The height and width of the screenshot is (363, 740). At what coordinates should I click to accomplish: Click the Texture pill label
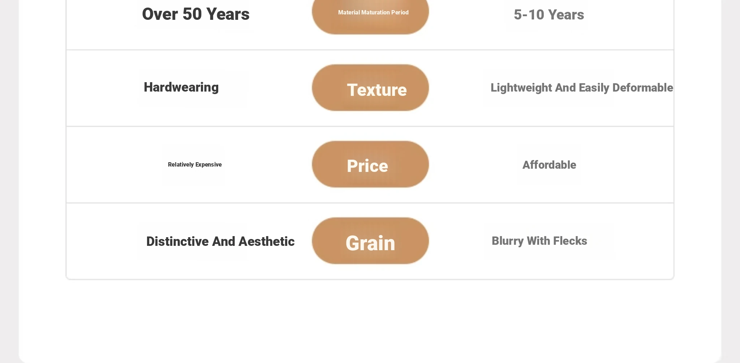[x=370, y=88]
